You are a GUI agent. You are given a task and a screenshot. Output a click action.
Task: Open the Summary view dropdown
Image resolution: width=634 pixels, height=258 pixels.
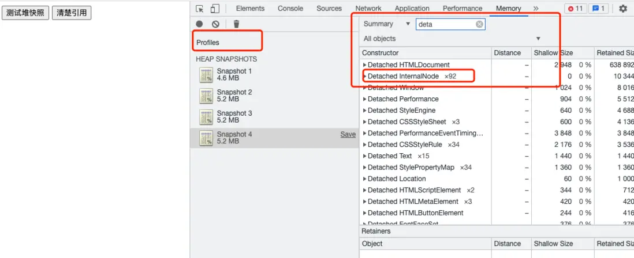[x=387, y=24]
